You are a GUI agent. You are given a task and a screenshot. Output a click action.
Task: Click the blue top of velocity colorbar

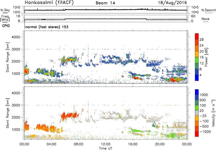click(197, 92)
